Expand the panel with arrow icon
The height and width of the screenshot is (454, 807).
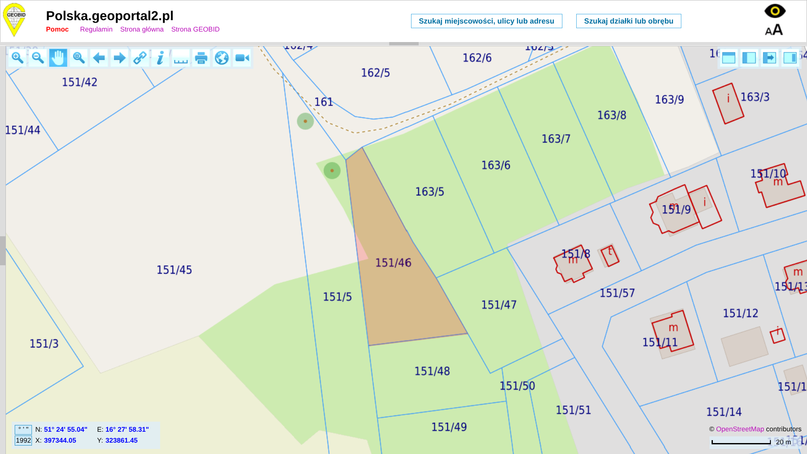coord(770,58)
